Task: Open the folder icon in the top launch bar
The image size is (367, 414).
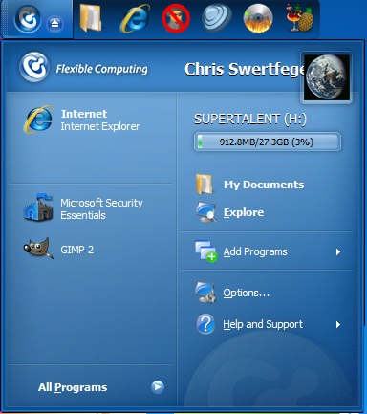Action: (91, 18)
